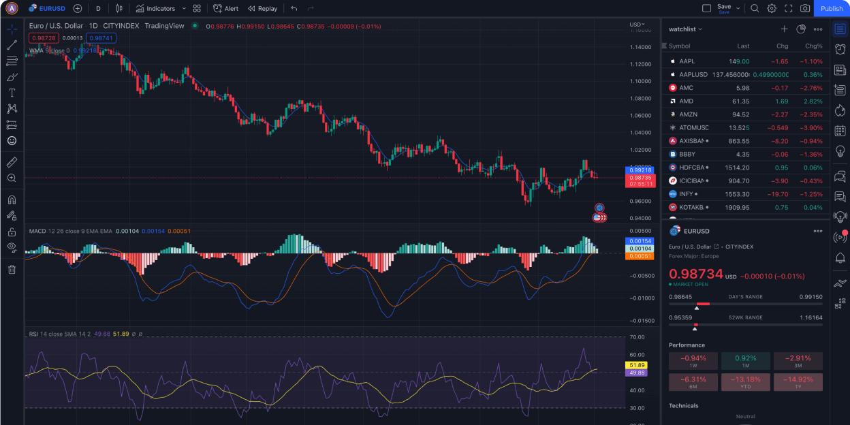This screenshot has width=850, height=425.
Task: Take a chart snapshot with camera icon
Action: 805,8
